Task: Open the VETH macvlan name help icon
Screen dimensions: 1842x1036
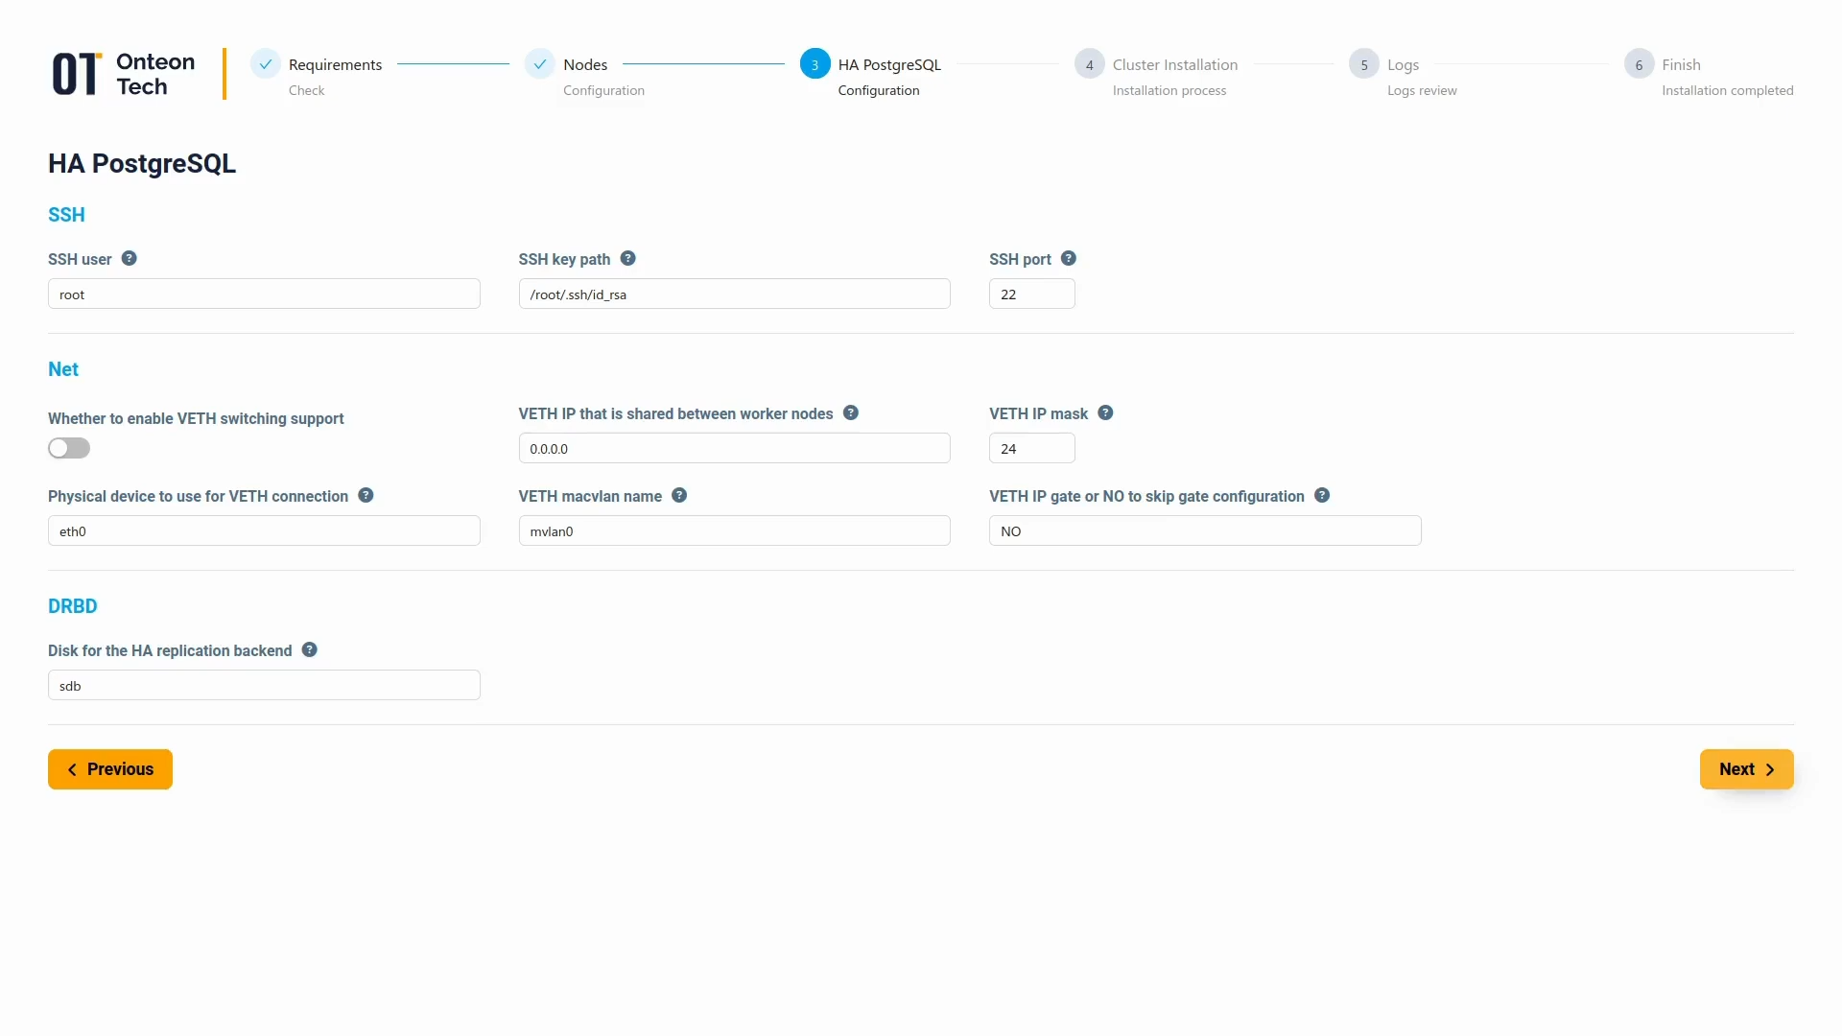Action: coord(679,495)
